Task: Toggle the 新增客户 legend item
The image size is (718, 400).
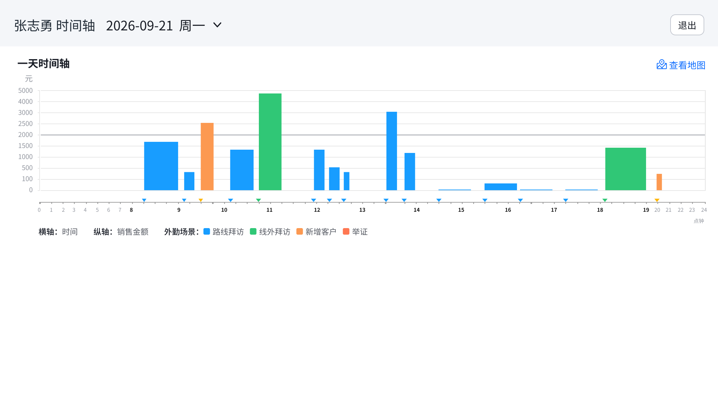Action: pos(316,231)
